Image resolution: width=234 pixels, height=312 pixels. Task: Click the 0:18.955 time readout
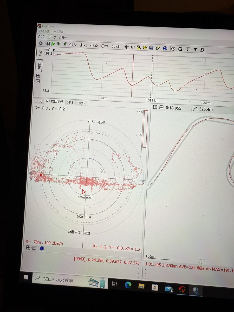(174, 108)
